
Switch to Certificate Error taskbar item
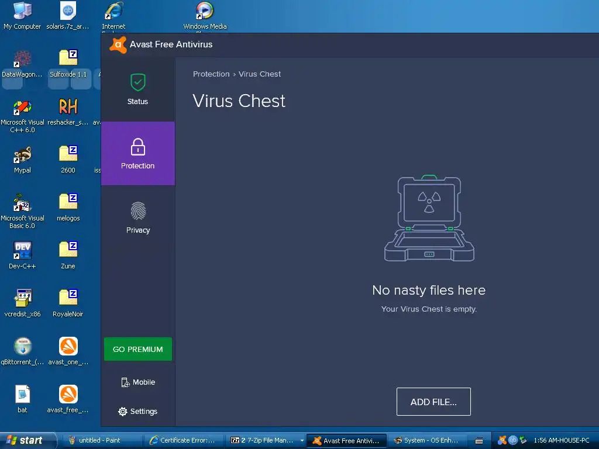click(x=183, y=441)
